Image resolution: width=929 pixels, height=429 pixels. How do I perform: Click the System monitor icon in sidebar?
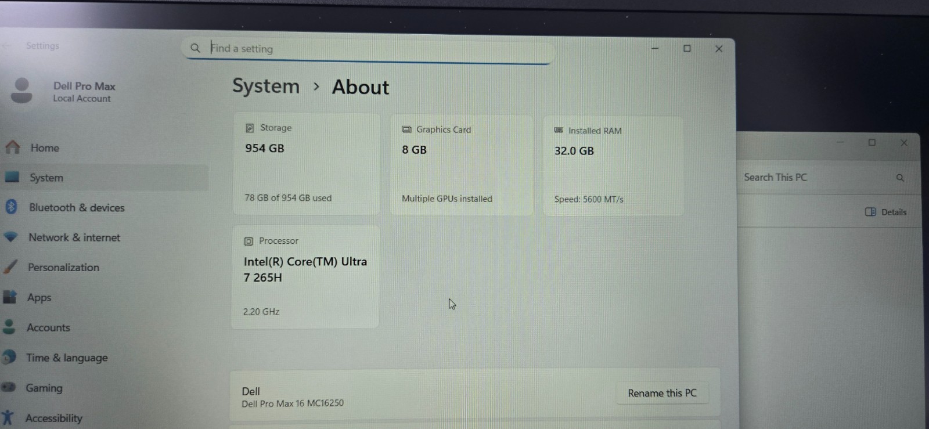(x=12, y=177)
